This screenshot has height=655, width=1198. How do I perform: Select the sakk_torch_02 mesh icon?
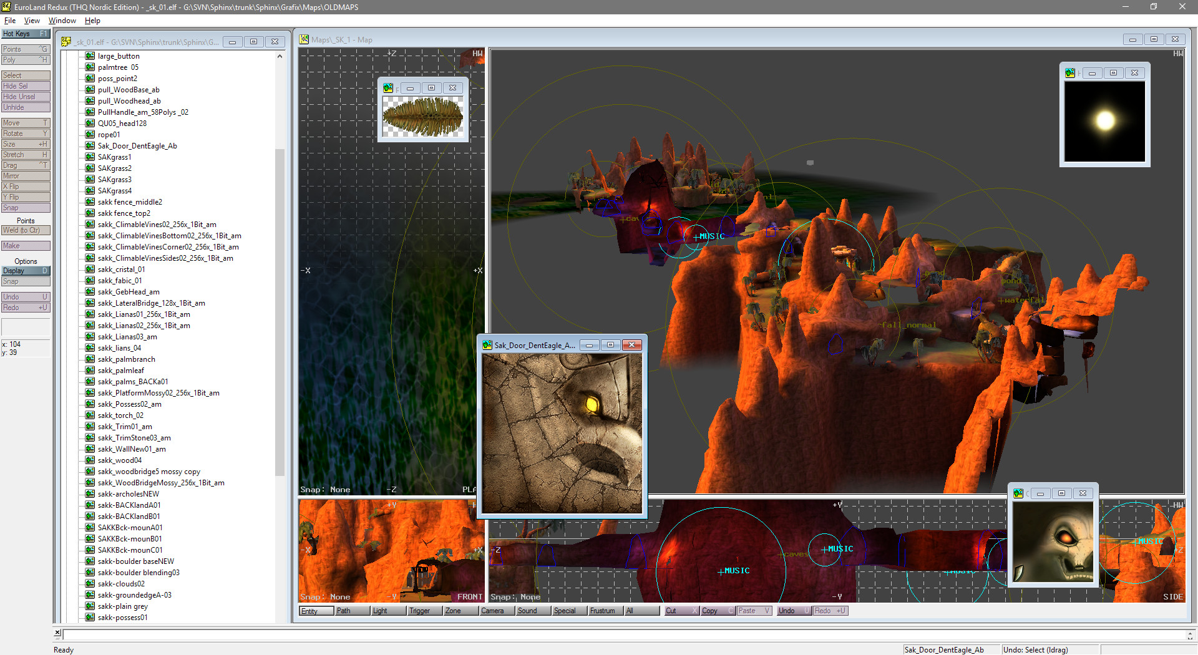click(89, 415)
